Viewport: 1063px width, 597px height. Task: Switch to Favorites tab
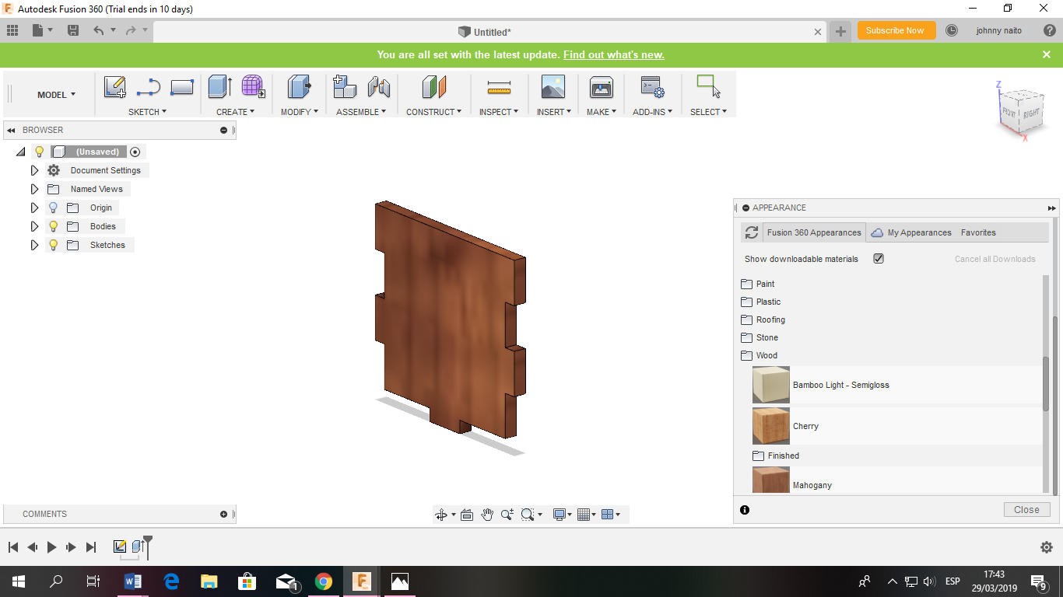pyautogui.click(x=978, y=232)
